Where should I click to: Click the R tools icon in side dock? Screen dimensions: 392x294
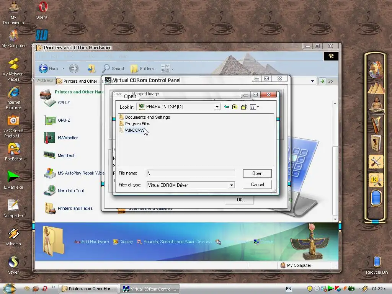pos(376,181)
